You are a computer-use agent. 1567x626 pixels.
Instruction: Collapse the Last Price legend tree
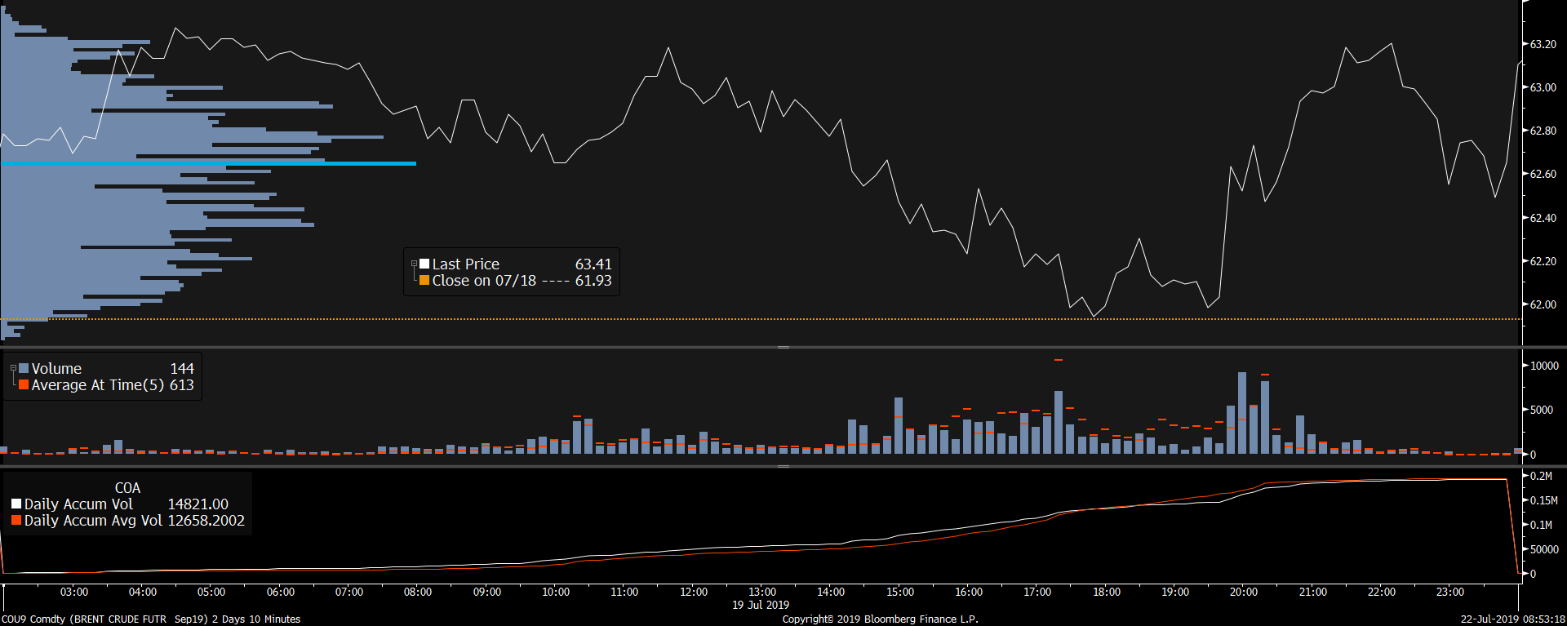coord(414,264)
